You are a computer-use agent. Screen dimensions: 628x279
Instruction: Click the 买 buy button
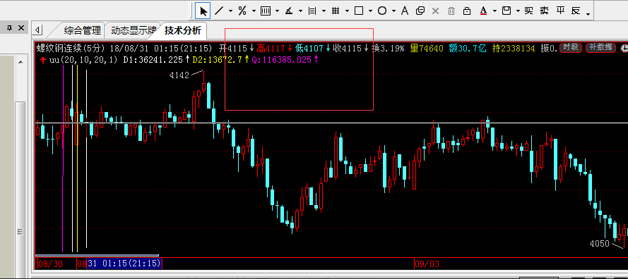tap(529, 11)
